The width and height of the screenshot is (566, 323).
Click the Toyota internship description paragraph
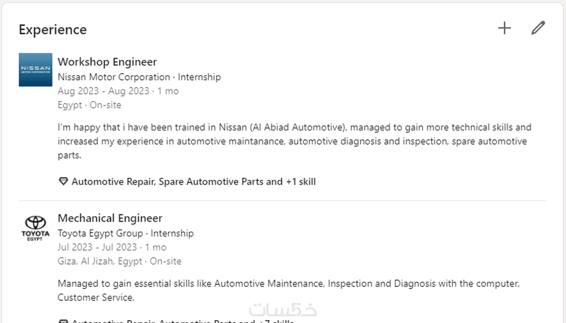click(288, 290)
